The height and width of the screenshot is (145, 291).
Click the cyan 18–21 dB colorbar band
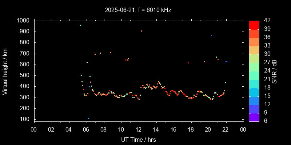(254, 83)
